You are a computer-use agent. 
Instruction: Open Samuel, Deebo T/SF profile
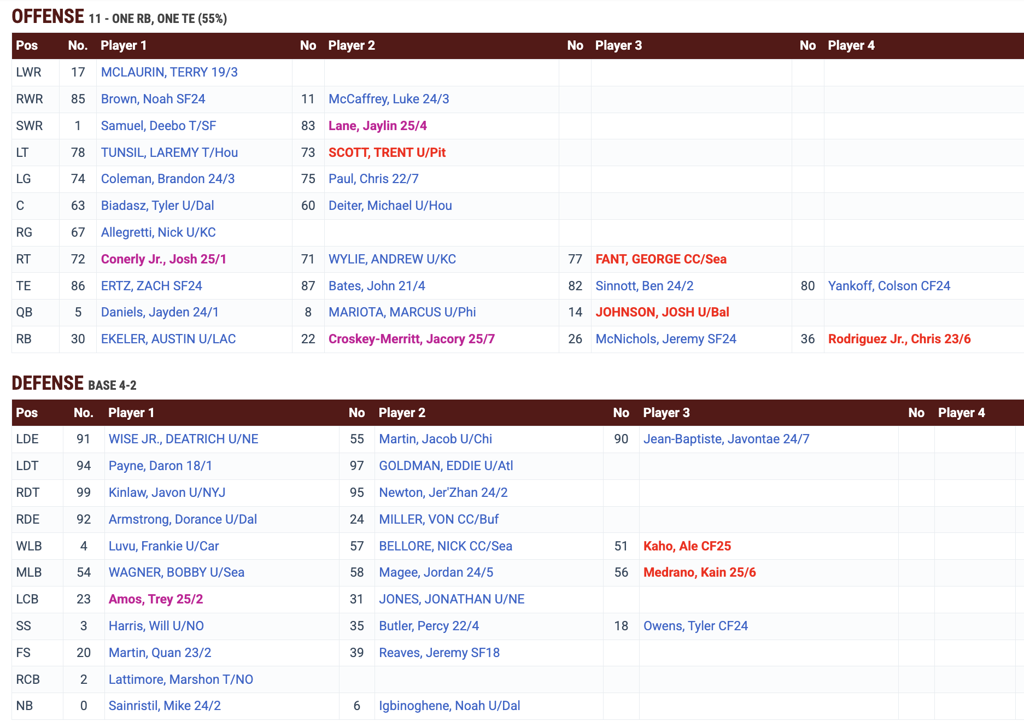pyautogui.click(x=158, y=126)
